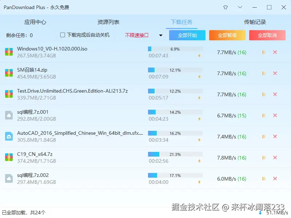Click the size text 267.5MB/3.74GB
Viewport: 291px width, 218px height.
pos(37,56)
